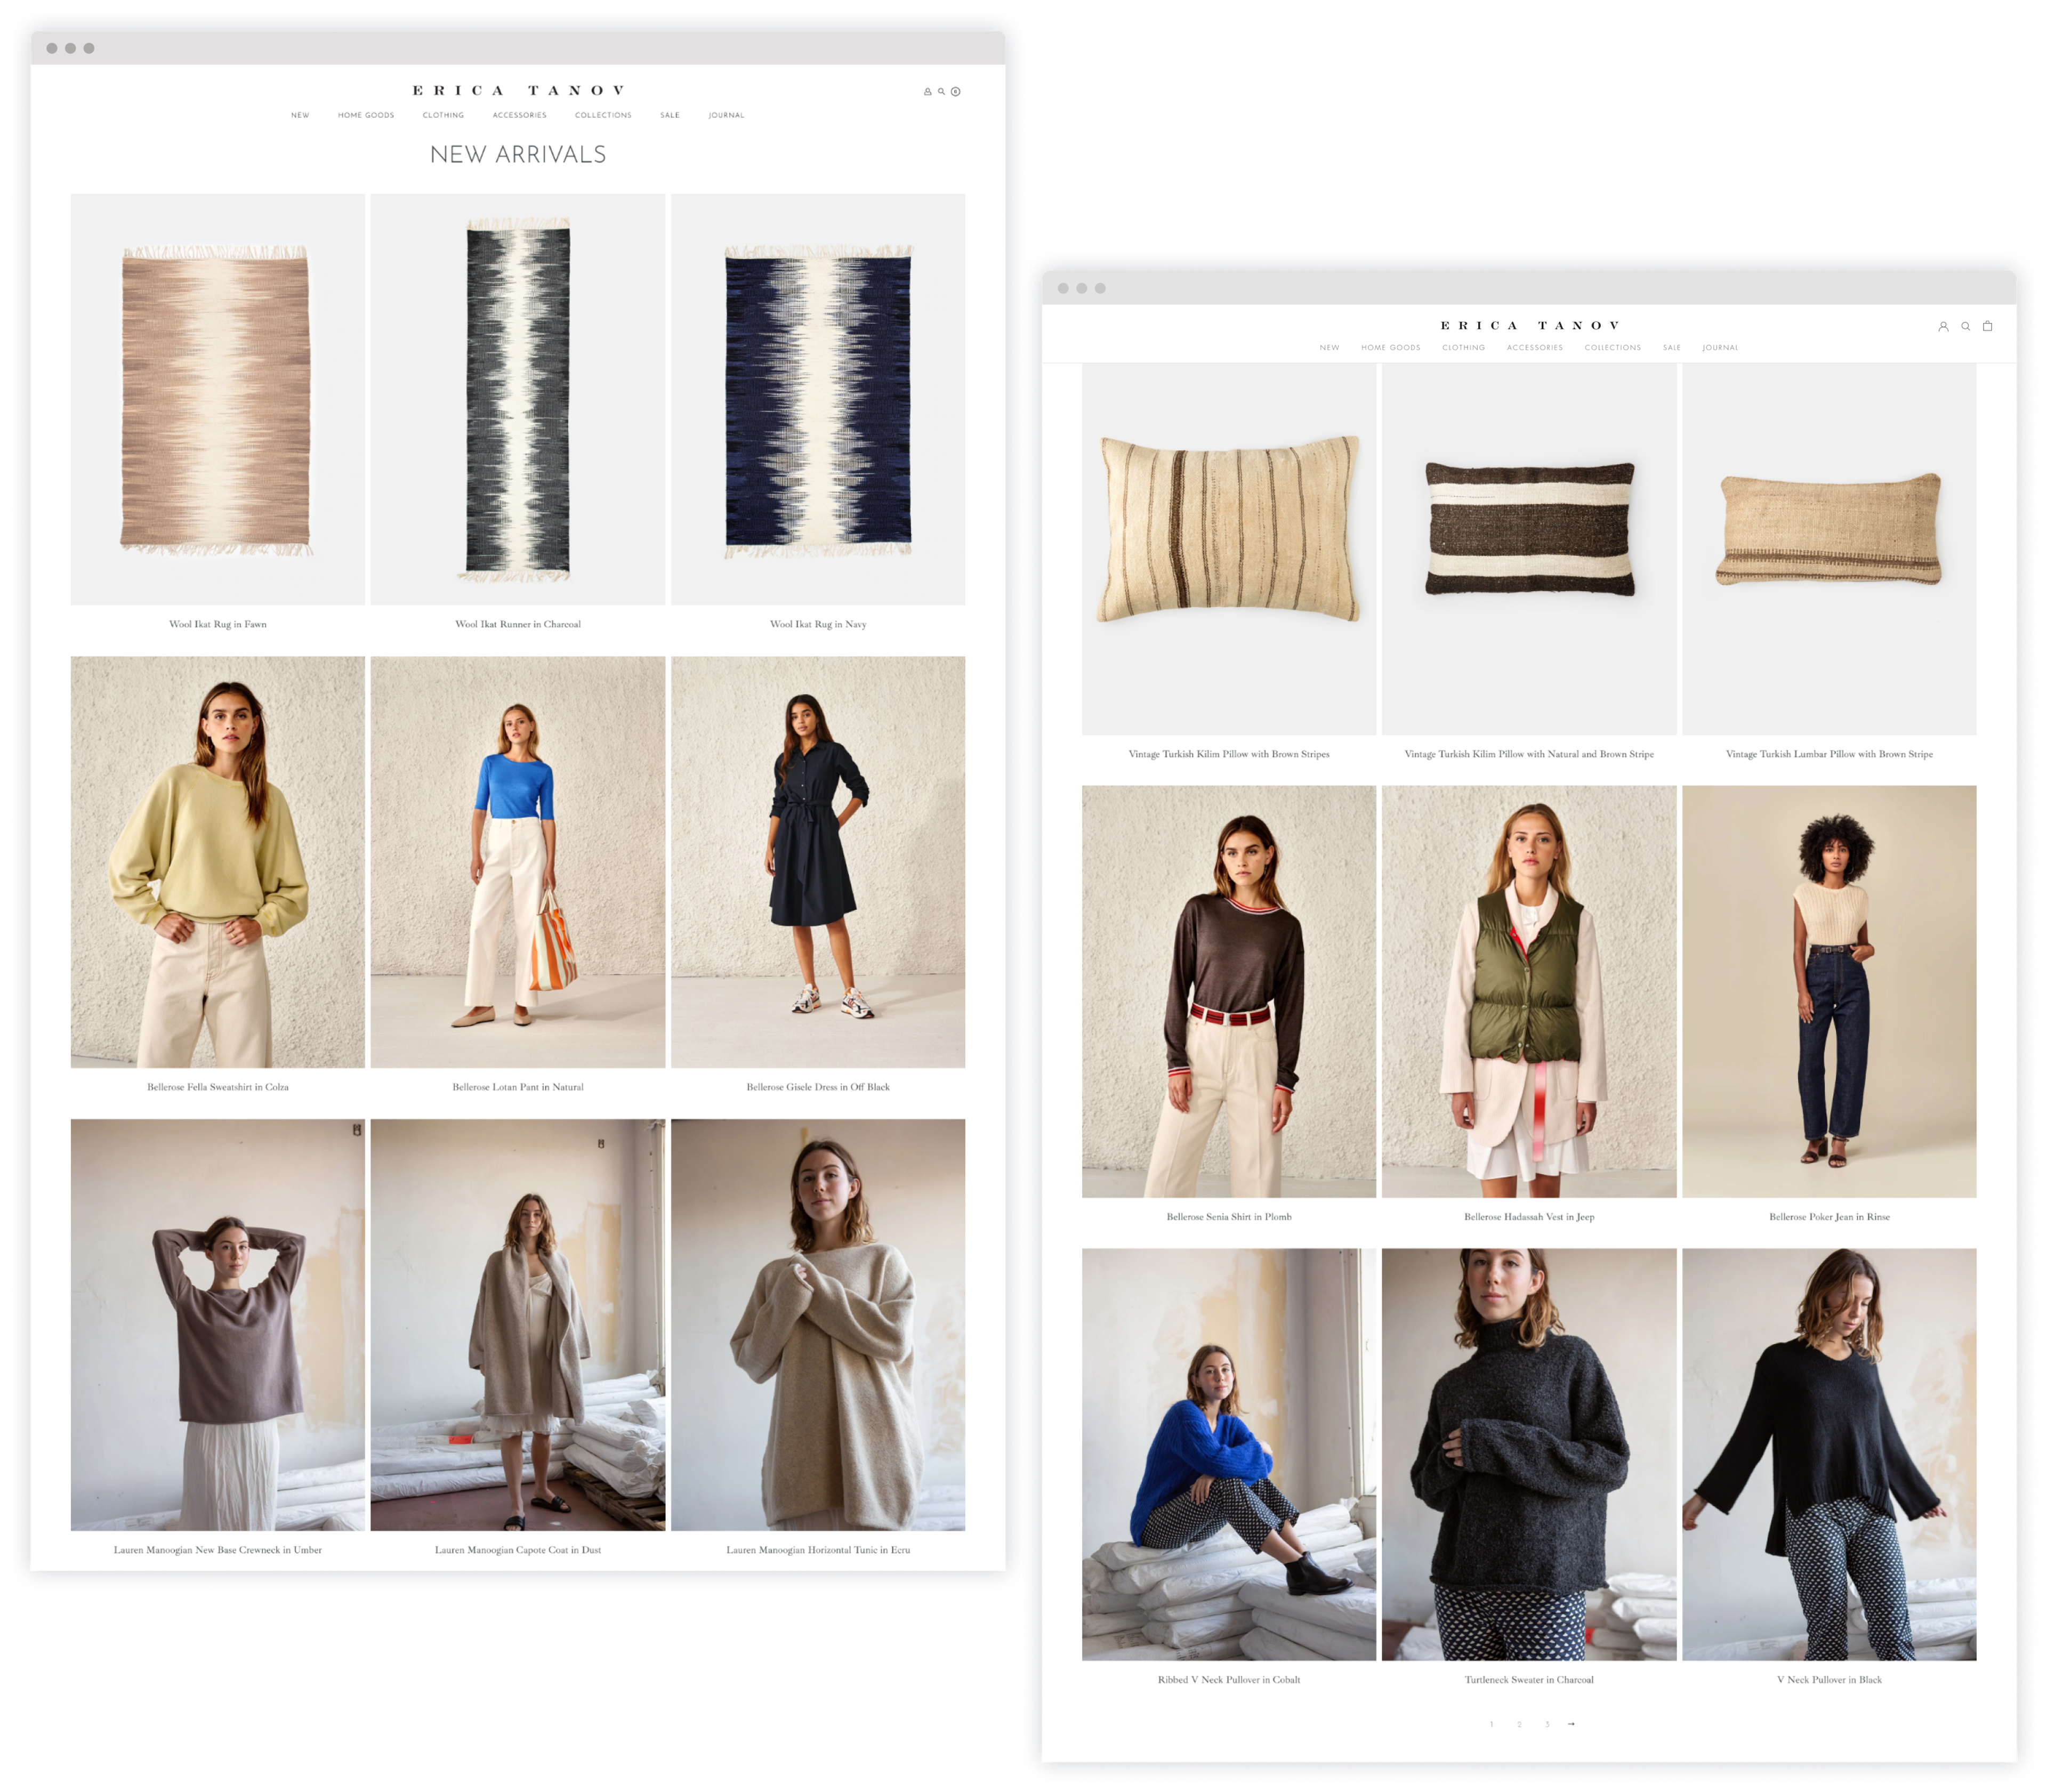The width and height of the screenshot is (2047, 1792).
Task: Open Collections menu in left window
Action: (x=603, y=115)
